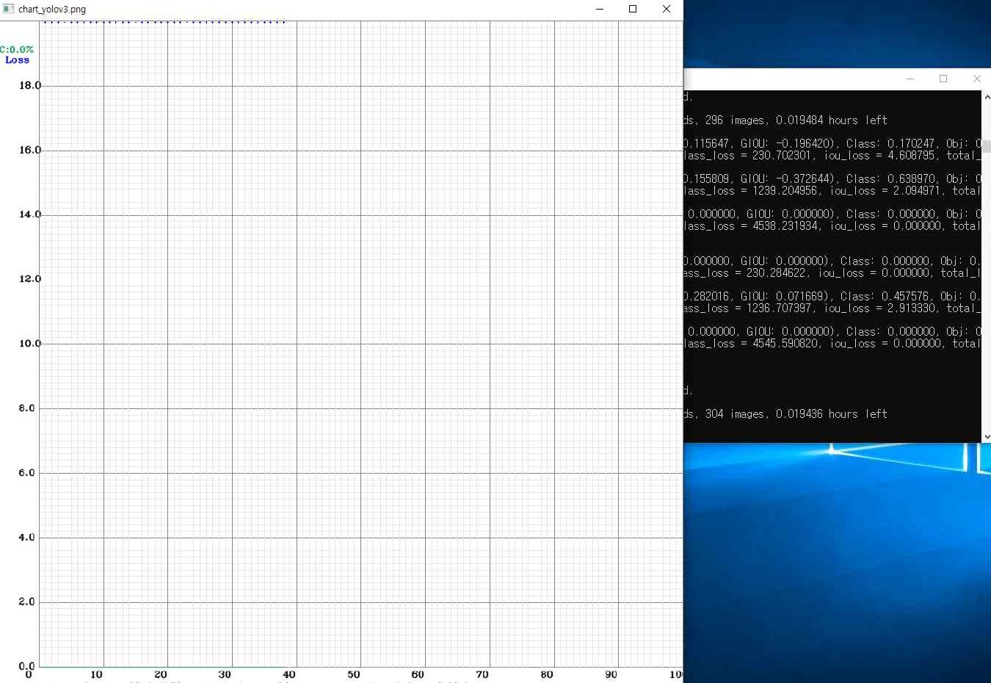Viewport: 991px width, 683px height.
Task: Click console text 'GIOU: 0.071669'
Action: pyautogui.click(x=784, y=297)
